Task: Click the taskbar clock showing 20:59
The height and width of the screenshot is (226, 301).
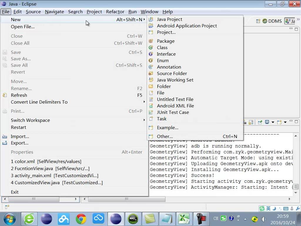Action: tap(282, 216)
